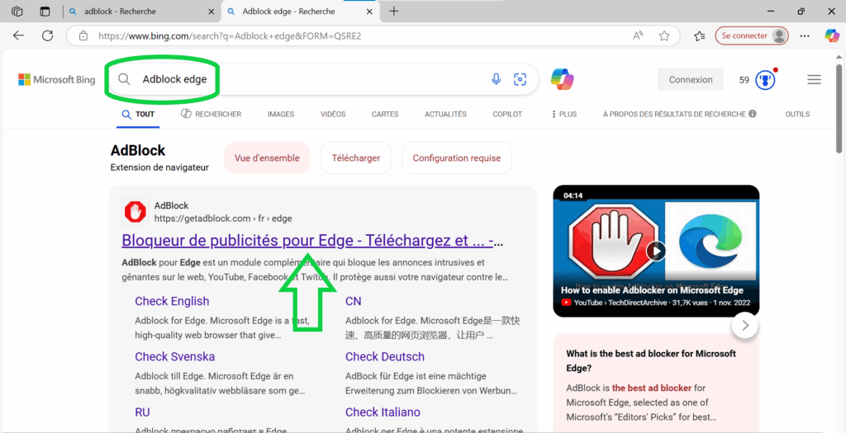Switch to the VIDÉOS tab
This screenshot has width=846, height=433.
[x=333, y=114]
